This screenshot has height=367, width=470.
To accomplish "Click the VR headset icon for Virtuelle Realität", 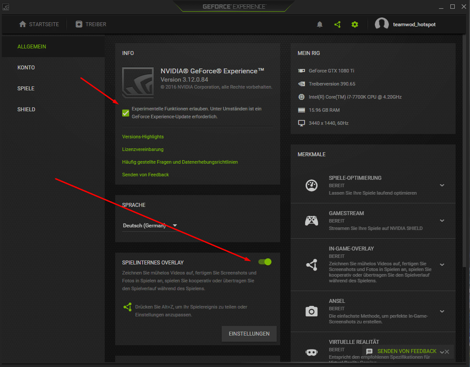I will (312, 352).
